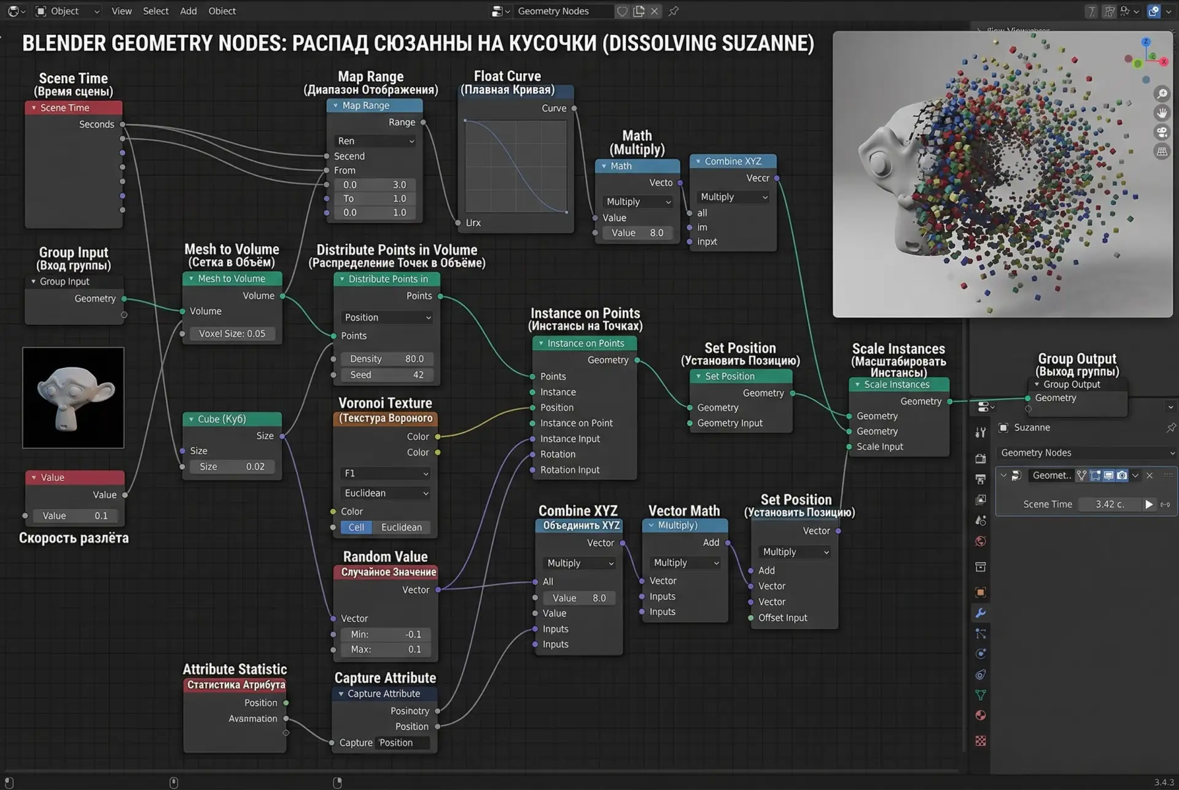Image resolution: width=1179 pixels, height=790 pixels.
Task: Open the Output properties tab
Action: point(981,479)
